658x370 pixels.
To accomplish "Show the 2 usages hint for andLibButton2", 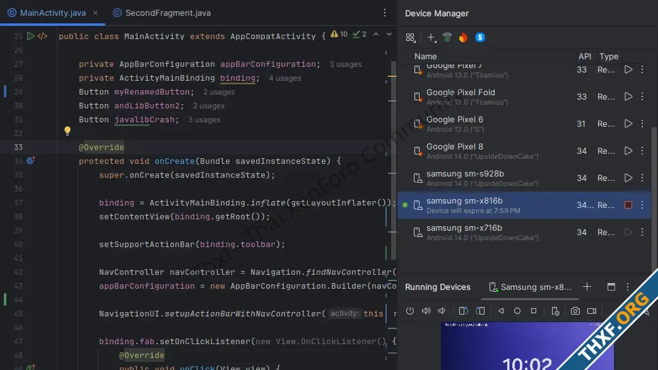I will (x=209, y=106).
